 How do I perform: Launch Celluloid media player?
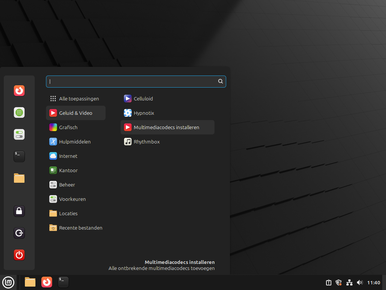tap(167, 99)
